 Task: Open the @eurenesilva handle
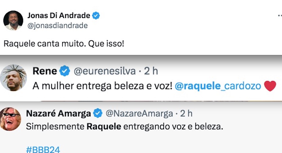click(x=105, y=71)
